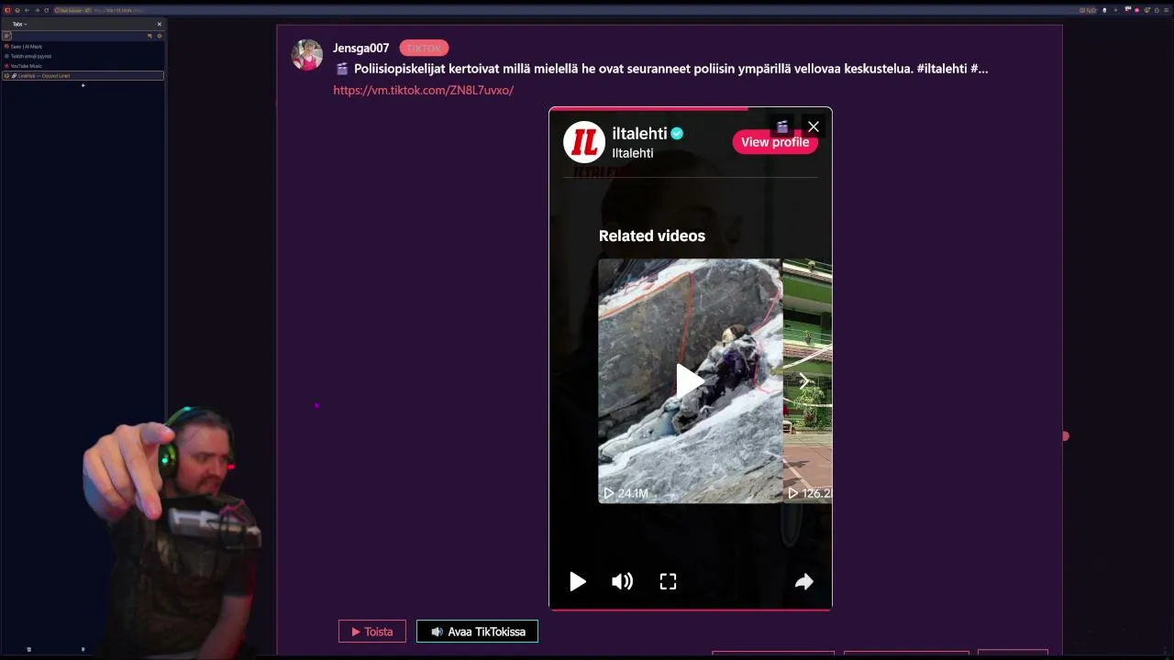
Task: Close the related videos overlay
Action: (814, 126)
